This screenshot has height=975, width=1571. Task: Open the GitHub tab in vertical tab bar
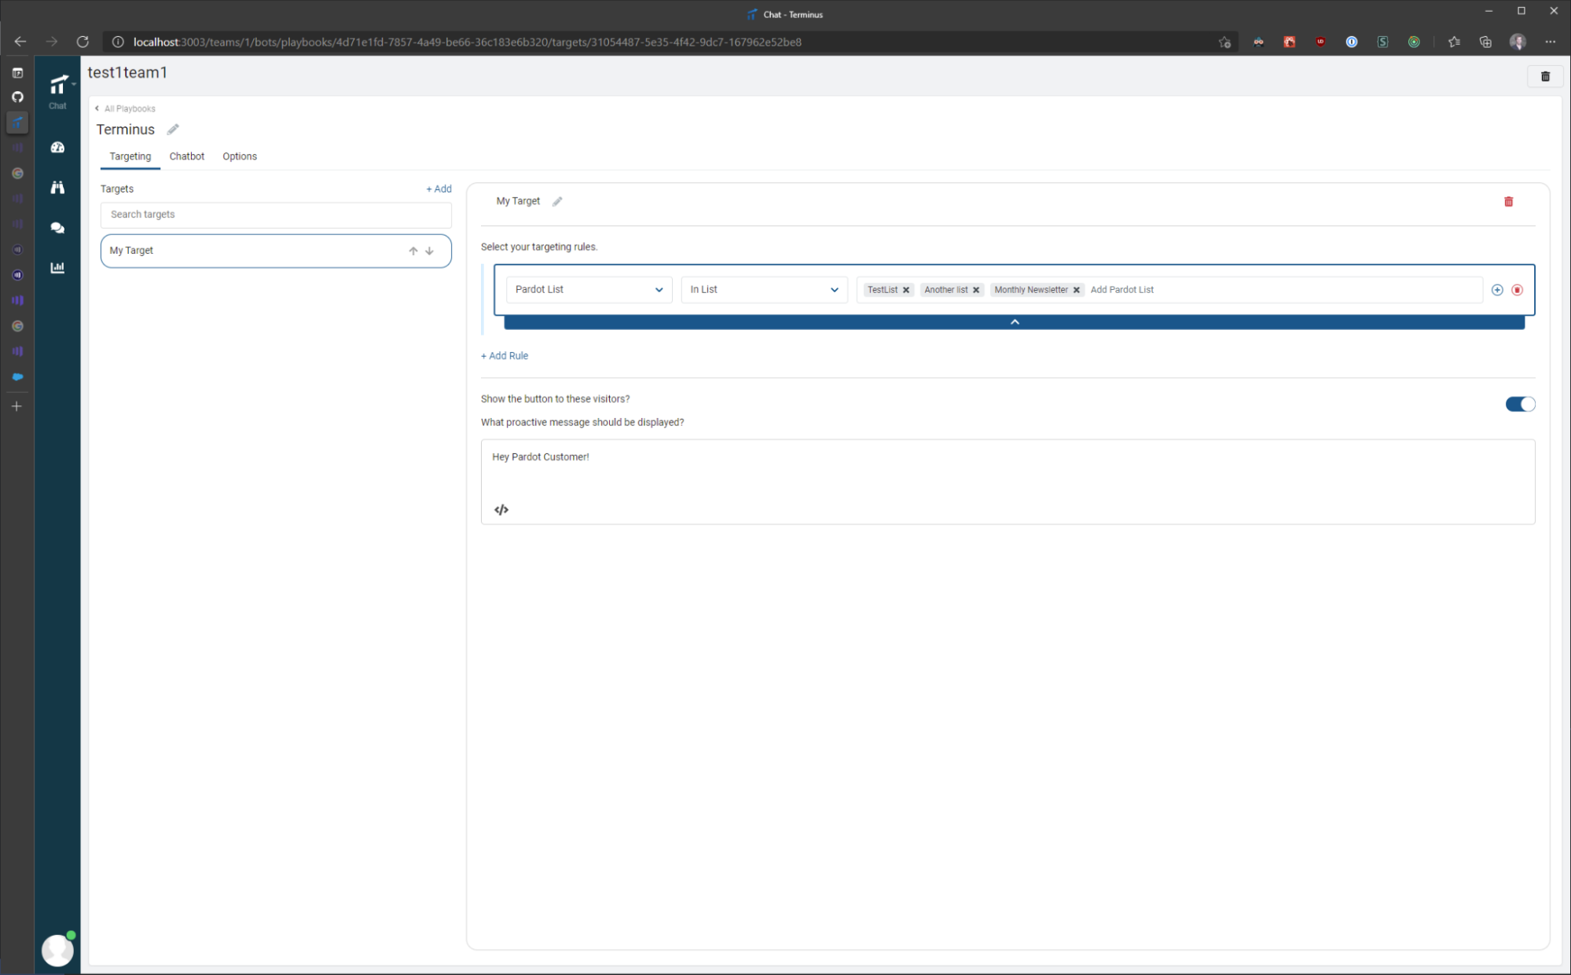point(17,97)
